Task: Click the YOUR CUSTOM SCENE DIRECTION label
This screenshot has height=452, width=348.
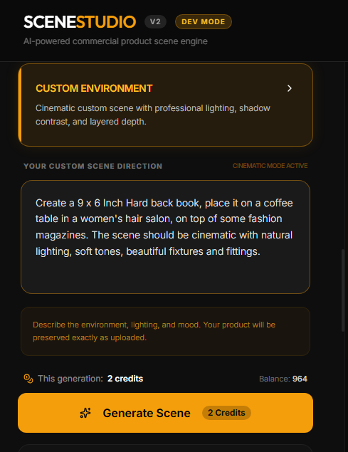Action: pyautogui.click(x=93, y=166)
